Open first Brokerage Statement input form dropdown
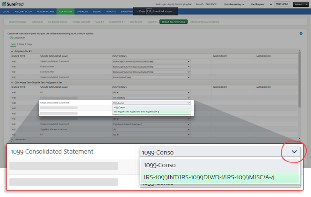The height and width of the screenshot is (197, 311). coord(152,61)
